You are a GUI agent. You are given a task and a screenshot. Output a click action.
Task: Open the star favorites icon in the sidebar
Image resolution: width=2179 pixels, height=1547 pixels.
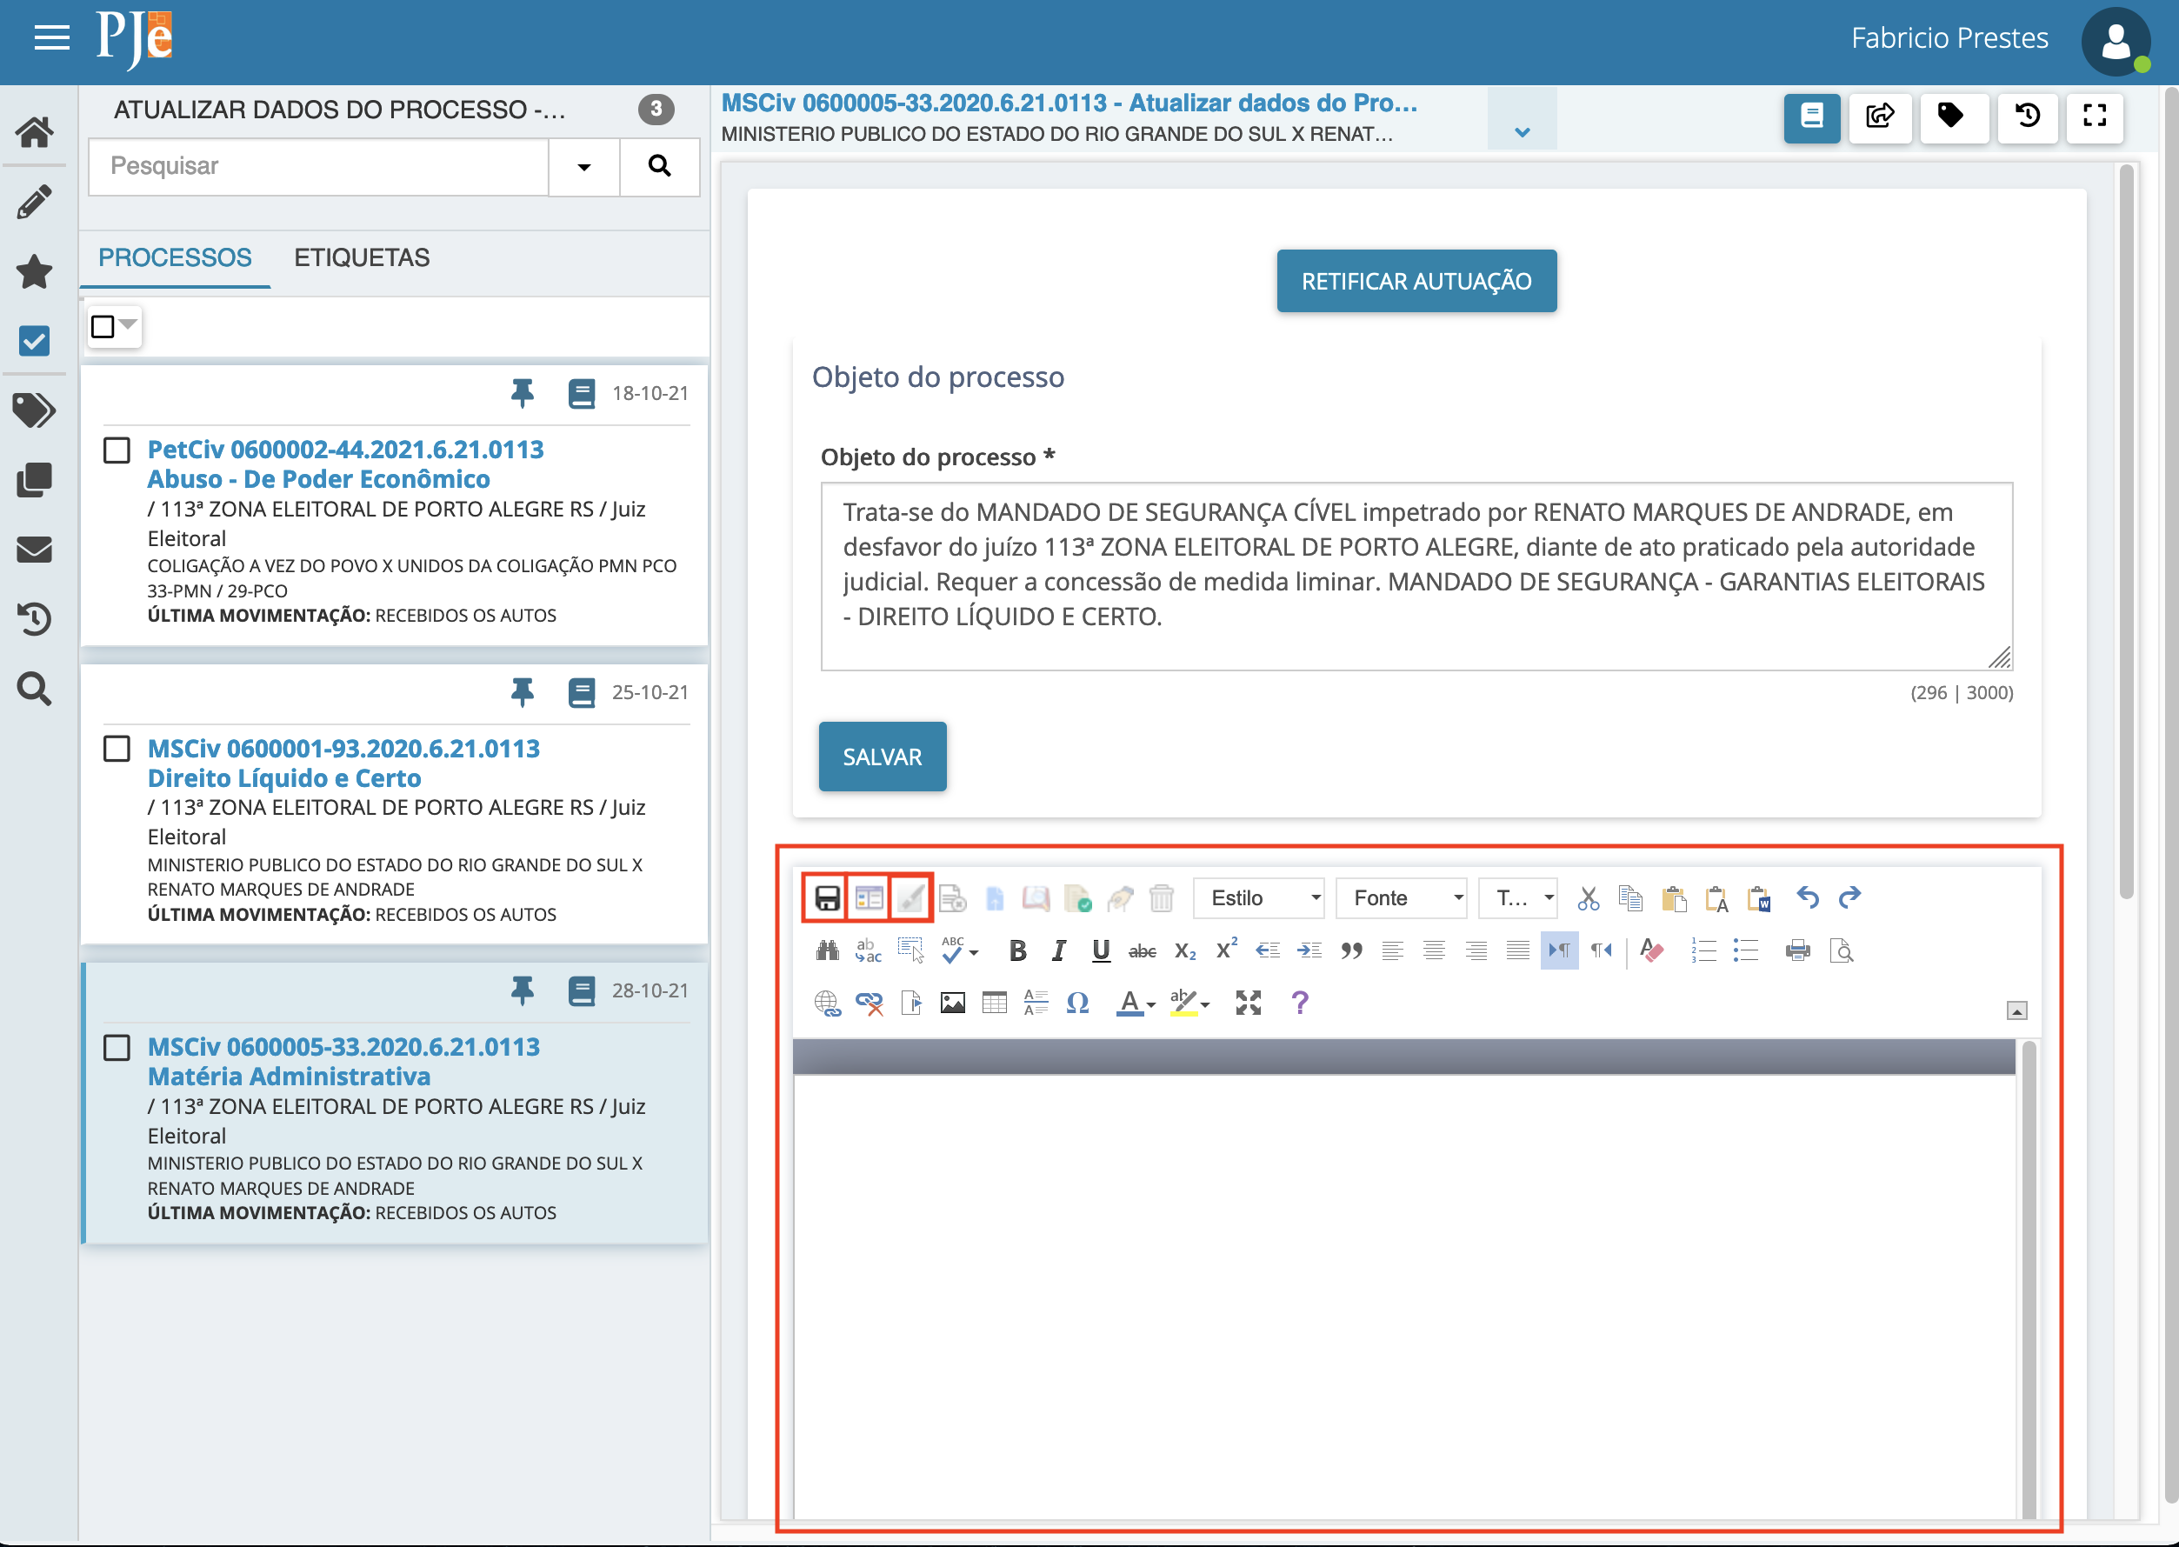click(x=34, y=271)
